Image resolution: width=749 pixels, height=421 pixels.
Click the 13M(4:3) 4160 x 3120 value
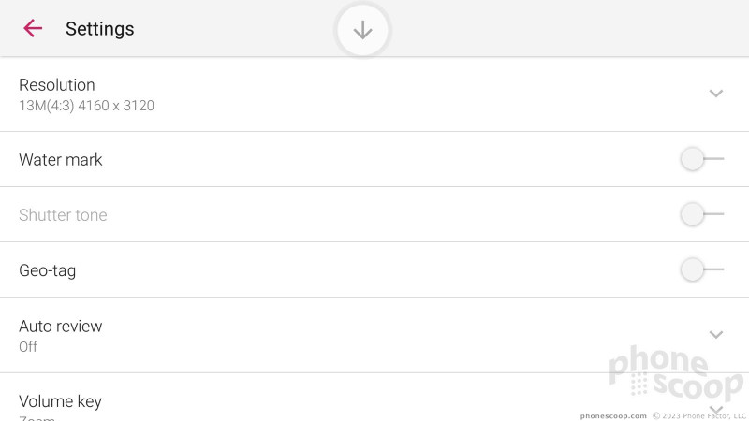86,106
